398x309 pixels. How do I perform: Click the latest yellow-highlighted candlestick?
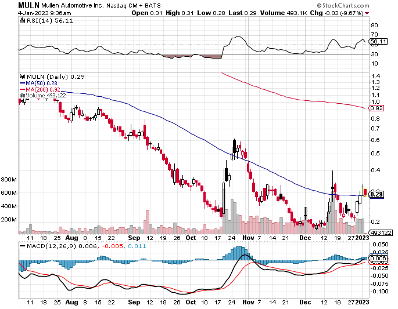(x=365, y=192)
